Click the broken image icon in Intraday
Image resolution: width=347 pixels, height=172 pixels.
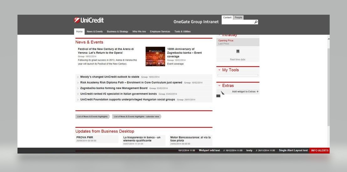(x=238, y=51)
